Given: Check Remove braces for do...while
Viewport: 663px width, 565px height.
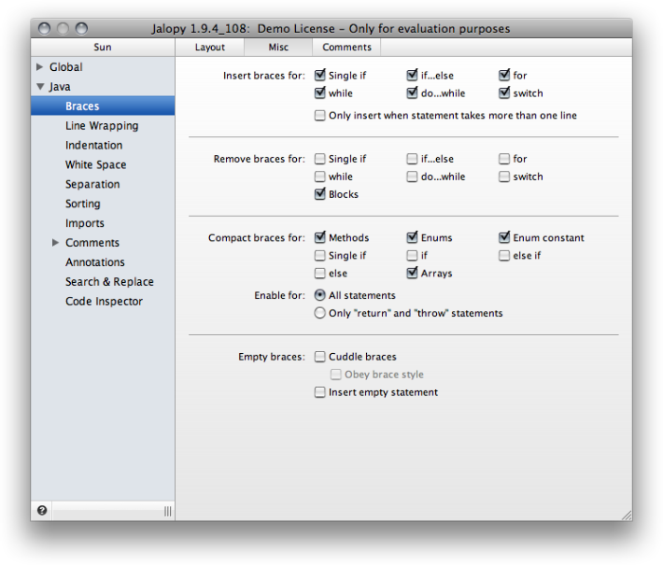Looking at the screenshot, I should click(412, 177).
